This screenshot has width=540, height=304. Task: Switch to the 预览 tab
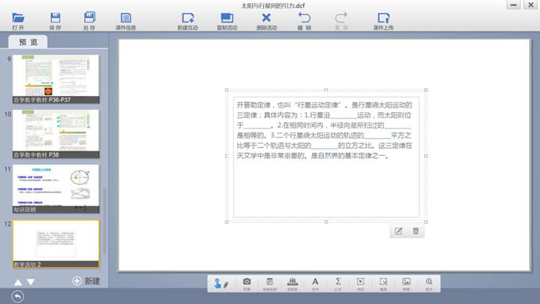point(28,42)
